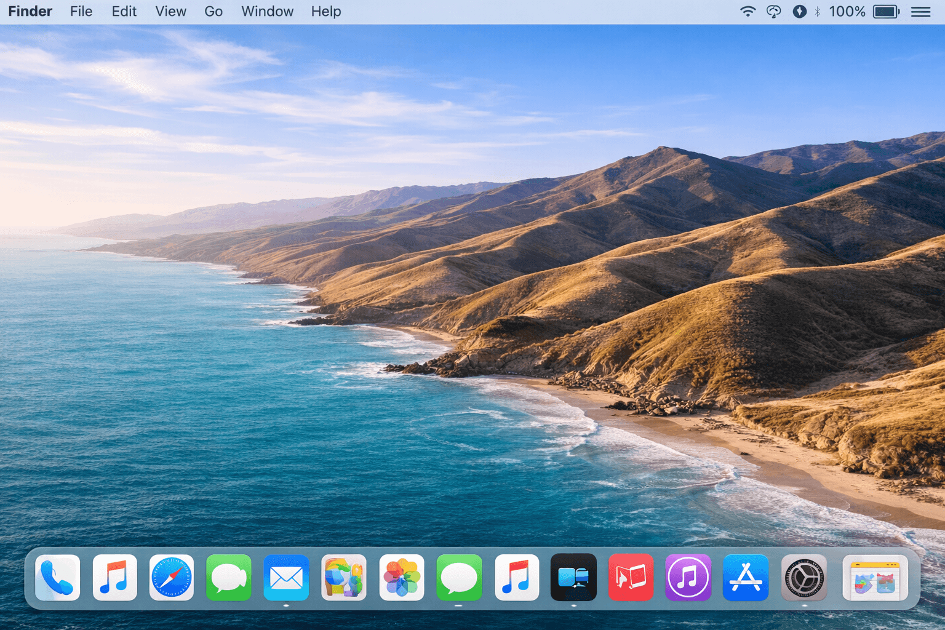Viewport: 945px width, 630px height.
Task: Open System Preferences from the Dock
Action: point(803,578)
